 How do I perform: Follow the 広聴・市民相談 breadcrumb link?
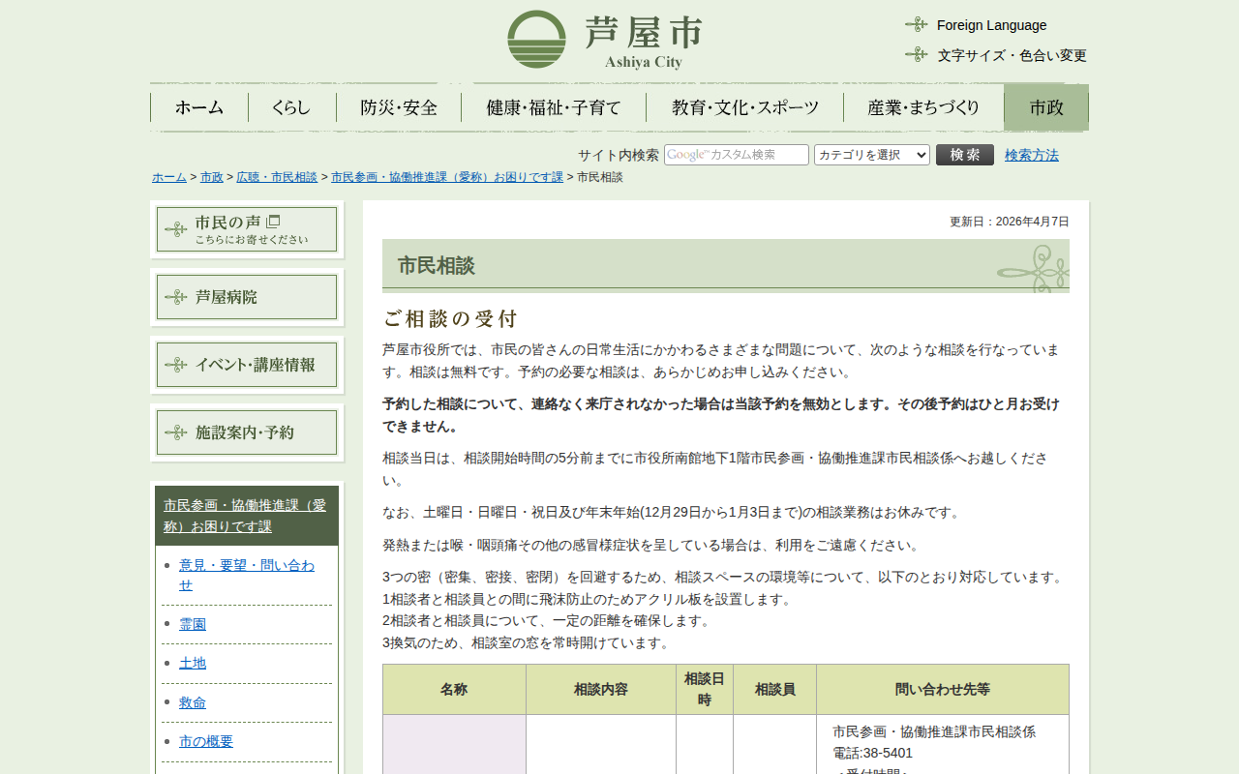[x=277, y=177]
